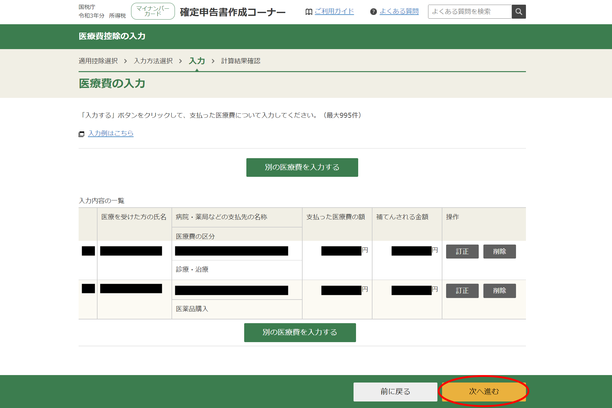Click the window icon beside 入力例はこちら
The height and width of the screenshot is (408, 612).
tap(81, 134)
